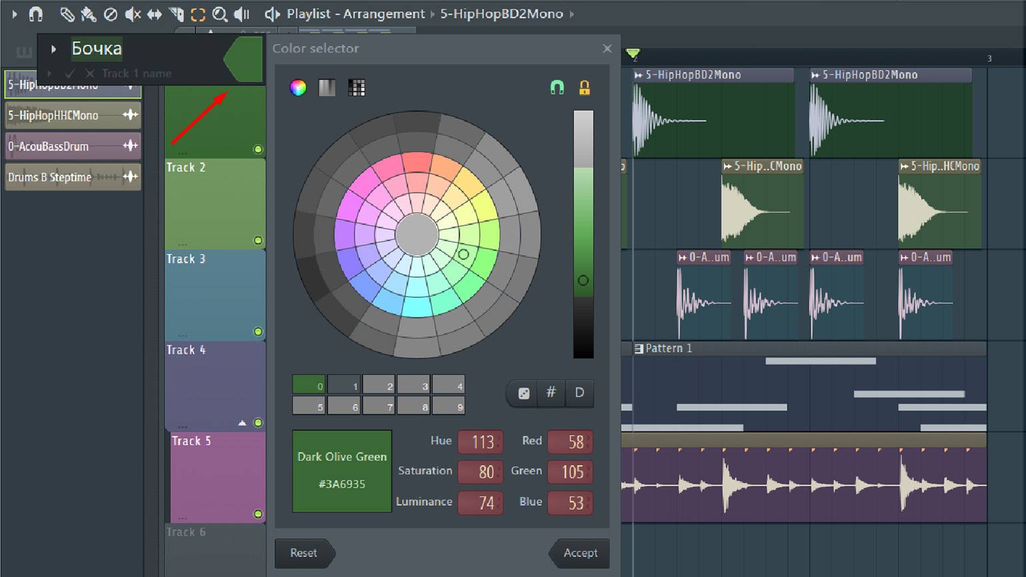The width and height of the screenshot is (1026, 577).
Task: Toggle mute switch on Track 4
Action: [258, 422]
